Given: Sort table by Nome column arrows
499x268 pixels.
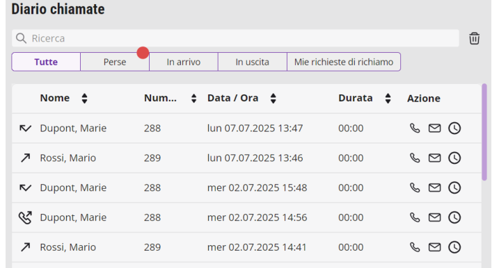Looking at the screenshot, I should (84, 99).
